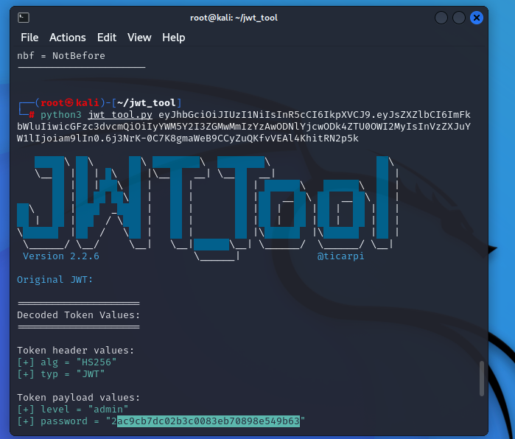Click the 'python3' command word

pyautogui.click(x=60, y=115)
